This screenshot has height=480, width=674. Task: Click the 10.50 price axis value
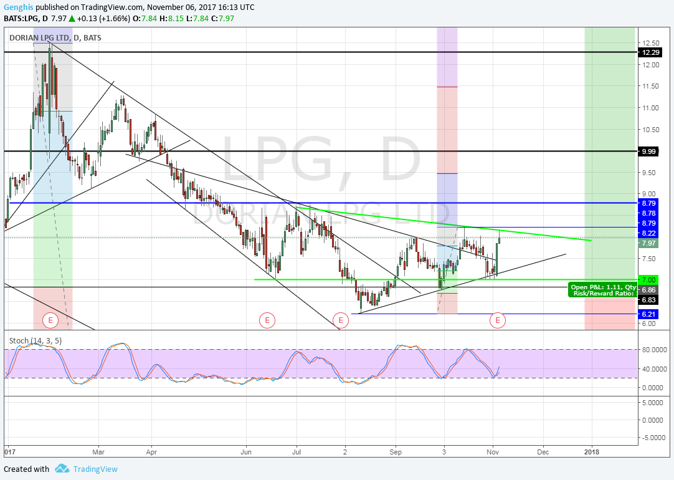tap(650, 130)
